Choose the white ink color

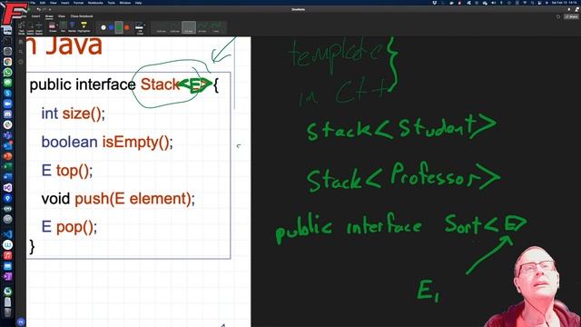click(103, 27)
